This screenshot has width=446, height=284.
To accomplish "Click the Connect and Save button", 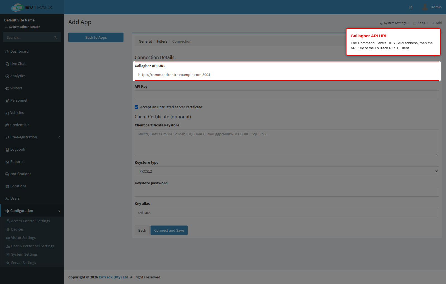I will click(x=169, y=230).
